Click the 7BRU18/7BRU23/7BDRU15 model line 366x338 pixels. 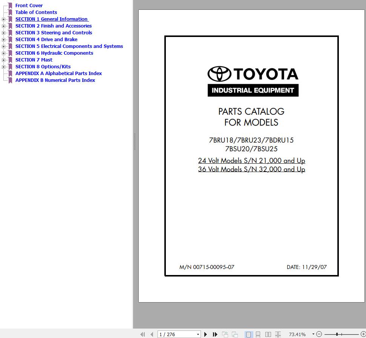click(x=251, y=140)
